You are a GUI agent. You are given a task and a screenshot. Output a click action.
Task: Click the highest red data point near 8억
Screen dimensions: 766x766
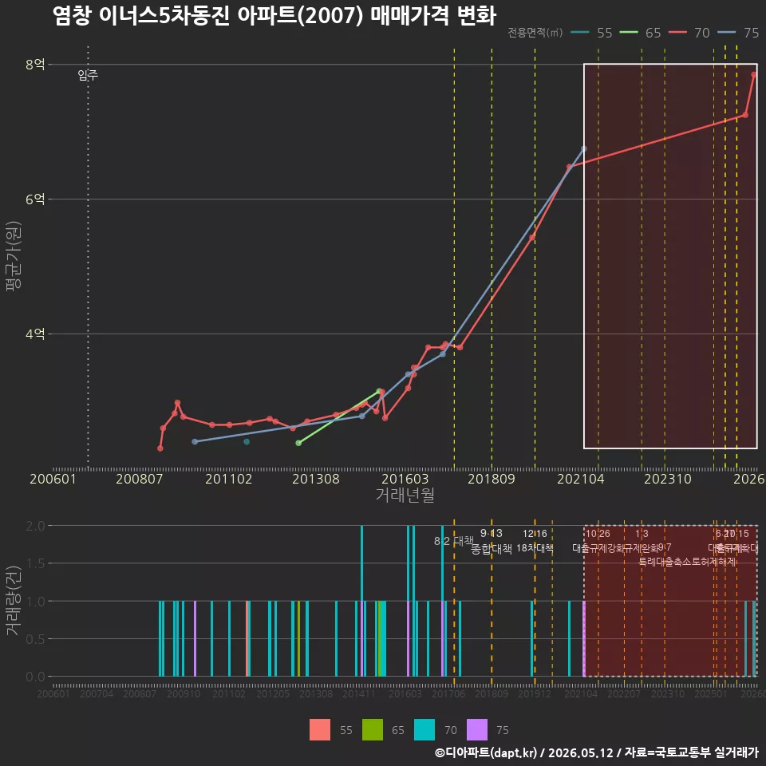point(754,75)
